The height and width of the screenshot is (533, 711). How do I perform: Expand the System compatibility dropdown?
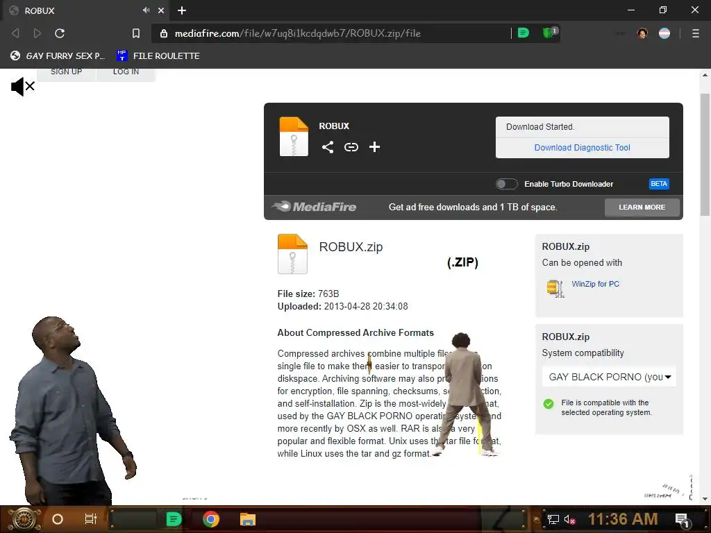(x=609, y=377)
